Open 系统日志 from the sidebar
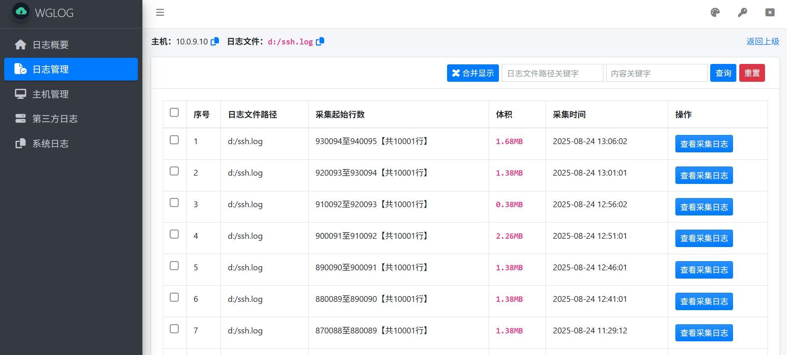Screen dimensions: 787x355 pos(50,144)
